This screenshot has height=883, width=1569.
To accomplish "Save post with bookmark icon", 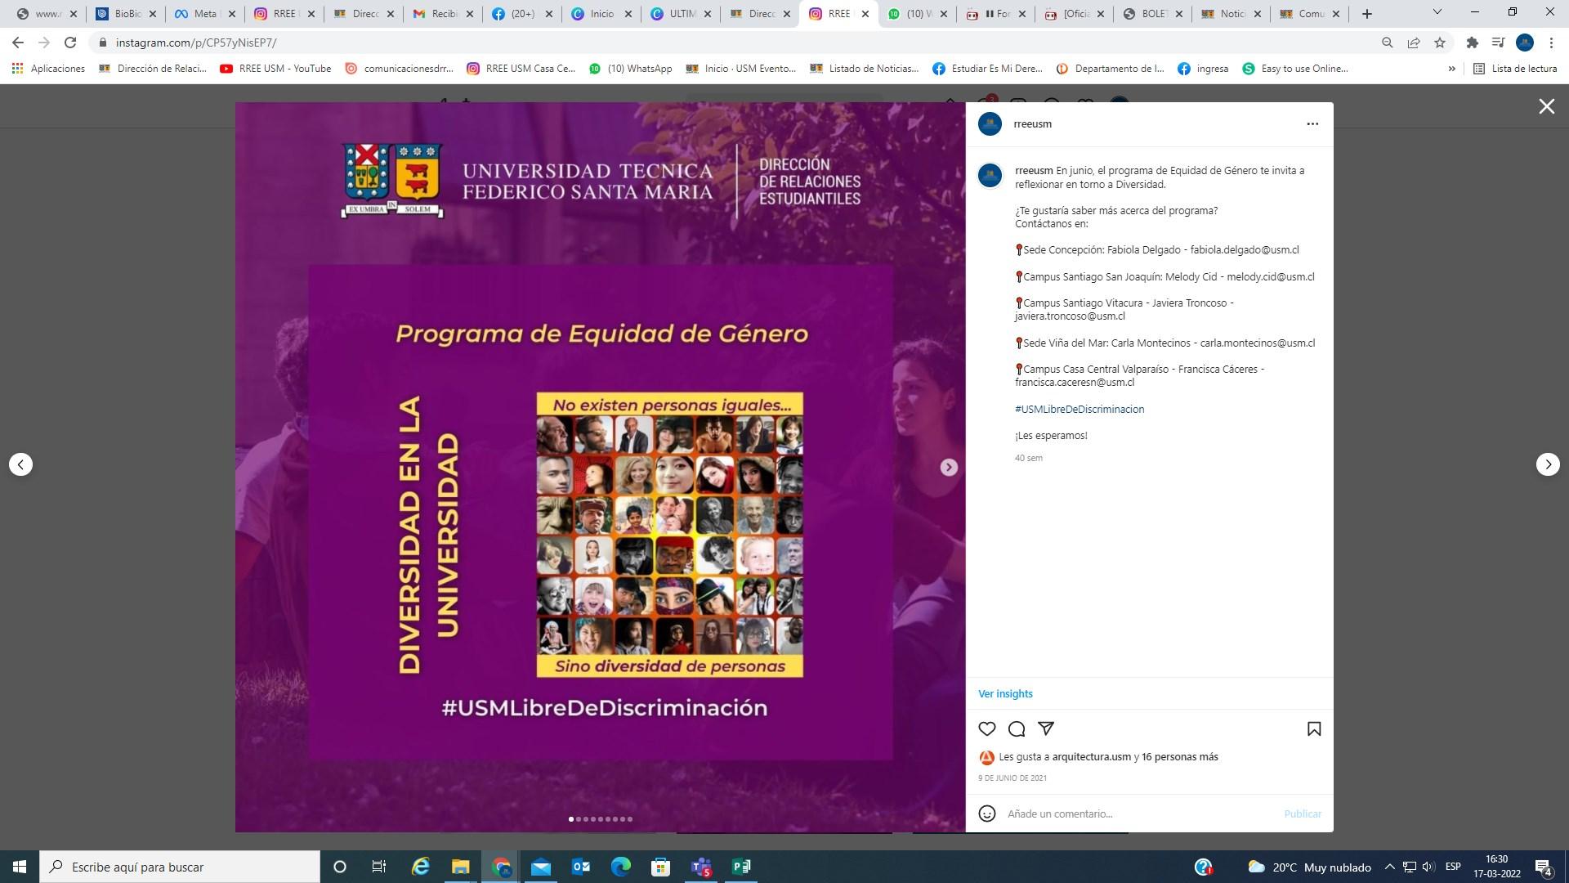I will click(1314, 728).
